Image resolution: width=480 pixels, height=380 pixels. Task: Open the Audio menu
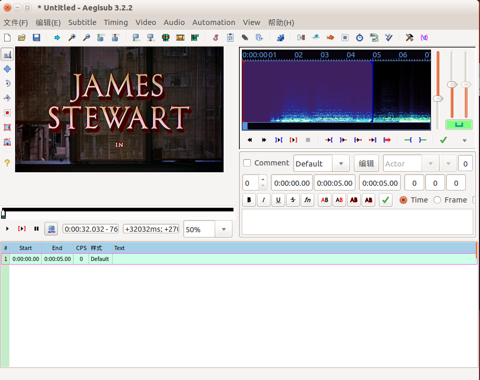174,22
